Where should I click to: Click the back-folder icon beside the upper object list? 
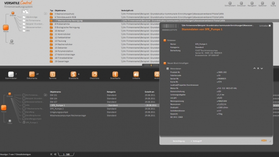pos(45,13)
